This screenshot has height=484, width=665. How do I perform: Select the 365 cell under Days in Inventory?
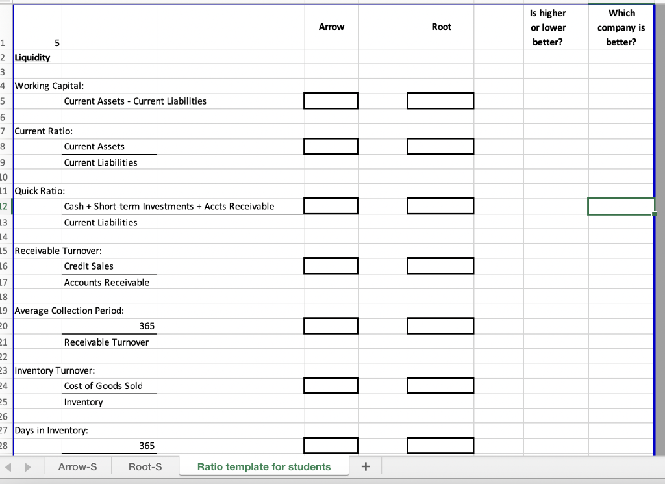[x=109, y=446]
